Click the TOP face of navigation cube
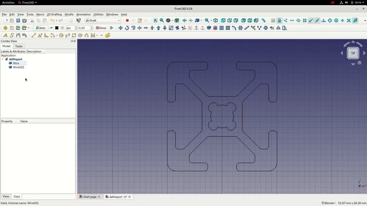Viewport: 367px width, 206px height. coord(353,53)
